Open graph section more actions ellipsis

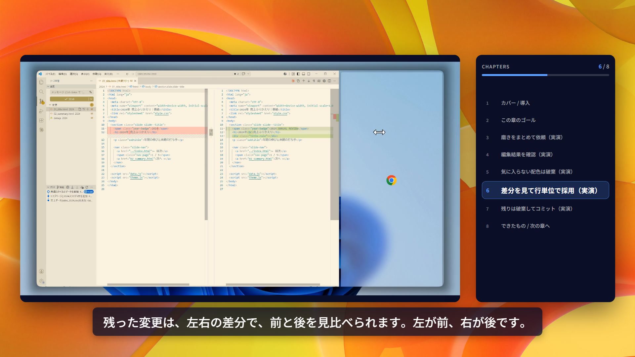[92, 187]
